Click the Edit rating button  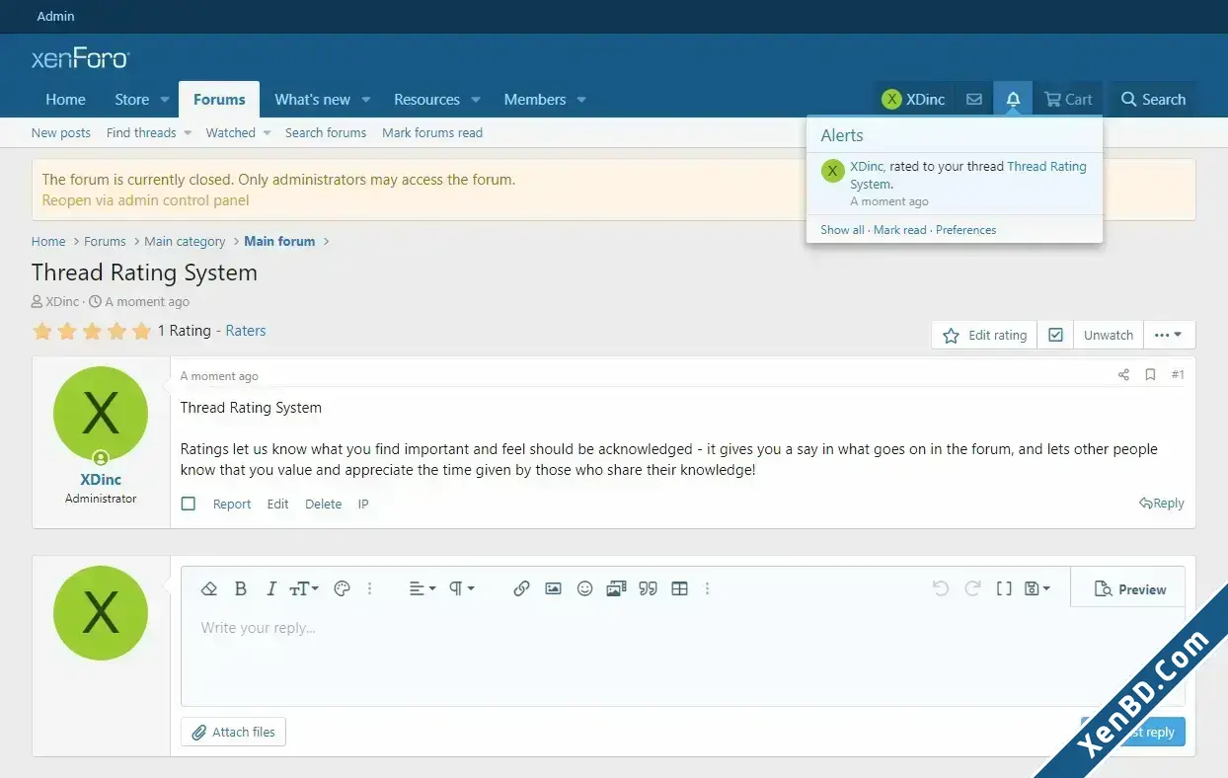point(985,336)
